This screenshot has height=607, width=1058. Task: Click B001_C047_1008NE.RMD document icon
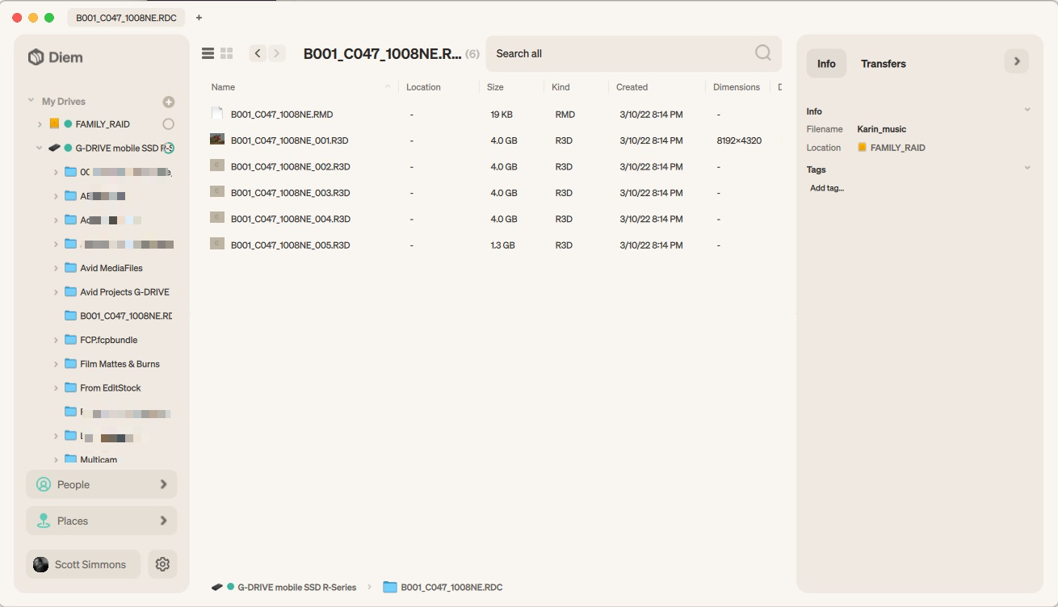coord(217,115)
